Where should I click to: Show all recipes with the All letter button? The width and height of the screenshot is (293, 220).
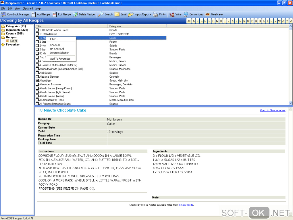[189, 21]
